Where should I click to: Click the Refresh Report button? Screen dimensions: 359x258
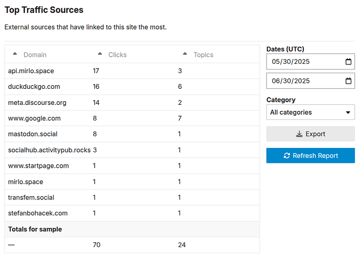[x=311, y=156]
